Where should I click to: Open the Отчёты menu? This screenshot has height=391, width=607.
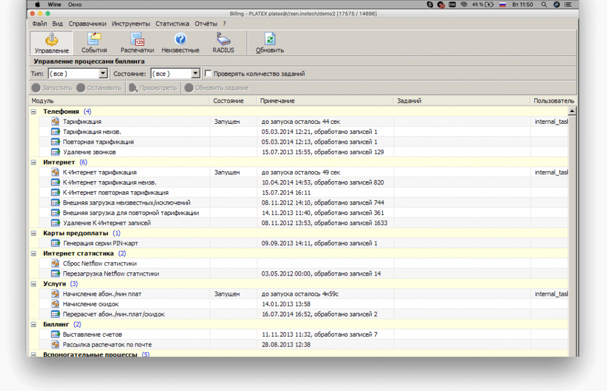coord(206,24)
